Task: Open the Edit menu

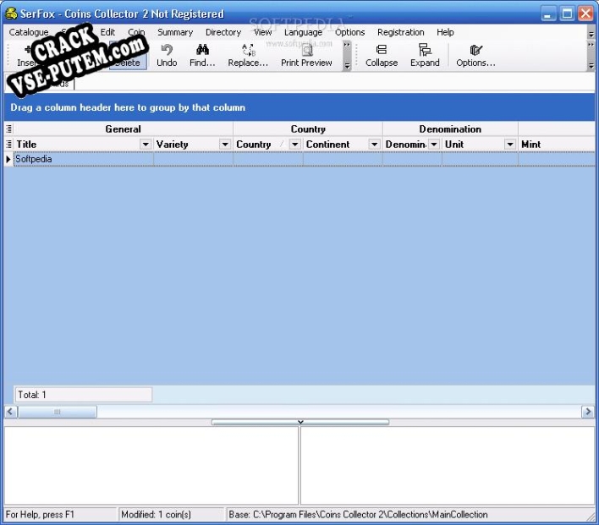Action: coord(107,32)
